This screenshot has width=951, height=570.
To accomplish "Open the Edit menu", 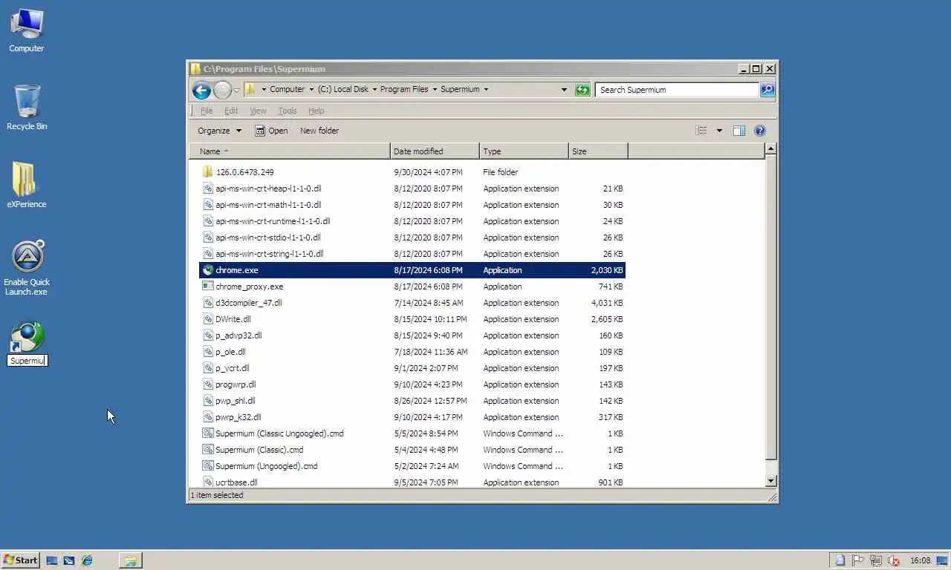I will click(x=231, y=111).
